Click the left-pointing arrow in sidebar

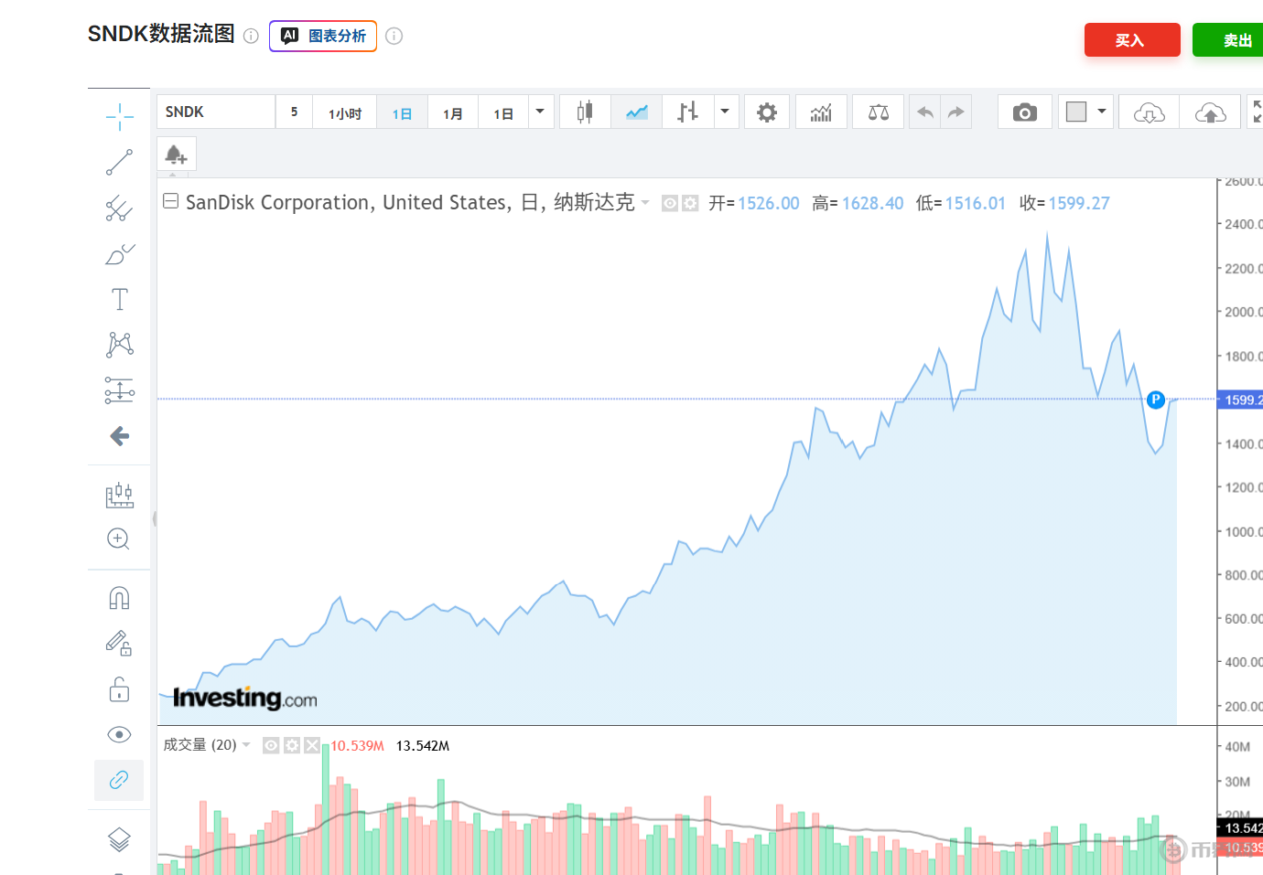pos(119,436)
